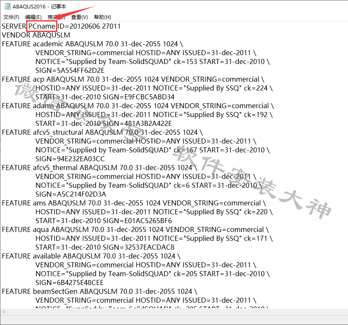Click the checksum ck=6
Image resolution: width=348 pixels, height=325 pixels.
coord(182,185)
